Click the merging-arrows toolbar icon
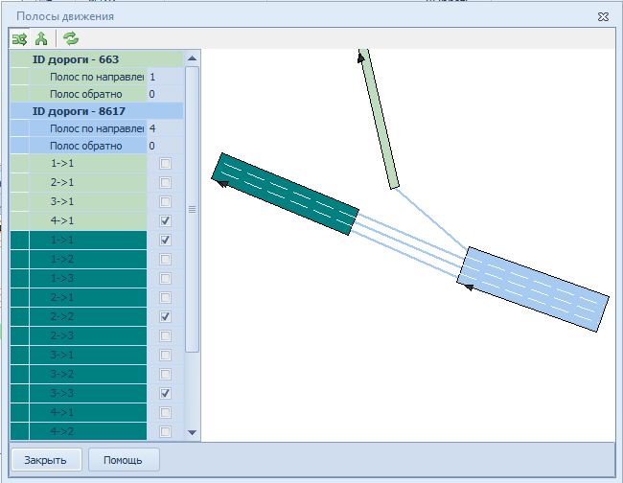Screen dimensions: 623x483 [x=41, y=39]
